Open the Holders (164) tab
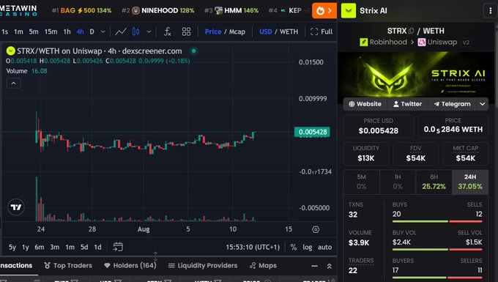Viewport: 498px width, 282px height. click(x=130, y=265)
